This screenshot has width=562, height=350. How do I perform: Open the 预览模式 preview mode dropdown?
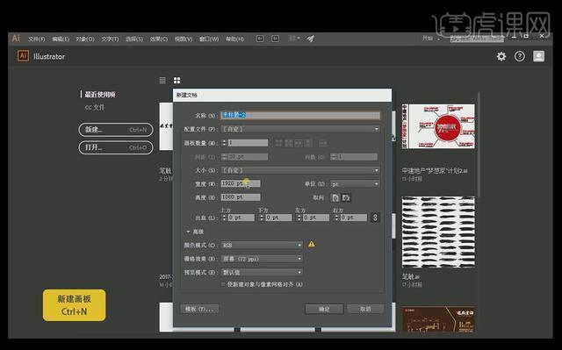[x=262, y=272]
